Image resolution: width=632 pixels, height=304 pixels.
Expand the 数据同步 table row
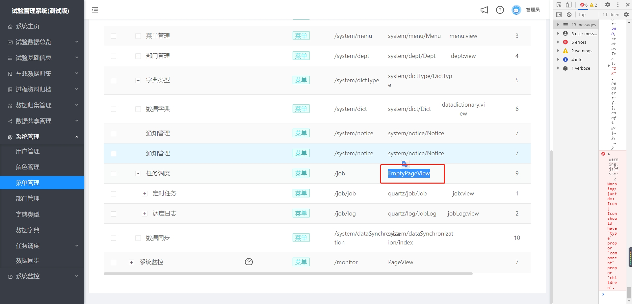coord(138,238)
